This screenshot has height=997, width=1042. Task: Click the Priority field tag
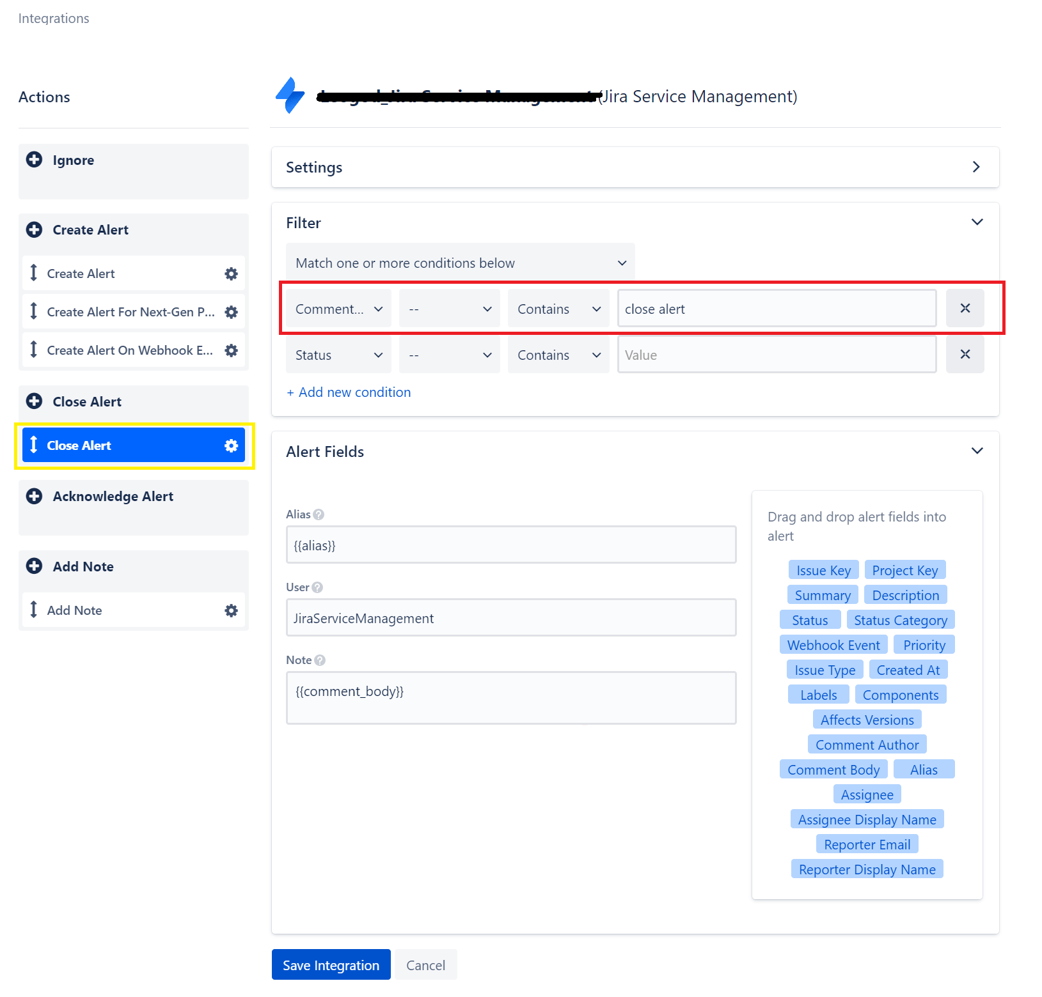(x=924, y=645)
